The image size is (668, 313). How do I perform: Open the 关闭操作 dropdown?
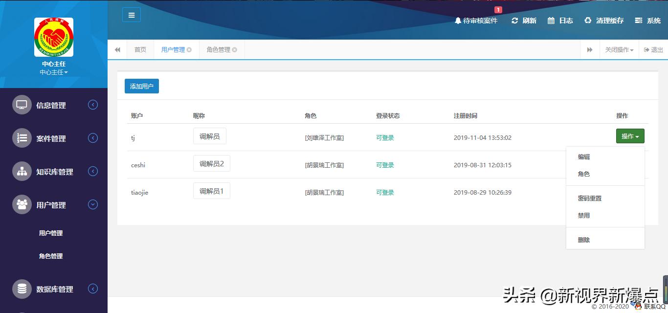pyautogui.click(x=619, y=49)
